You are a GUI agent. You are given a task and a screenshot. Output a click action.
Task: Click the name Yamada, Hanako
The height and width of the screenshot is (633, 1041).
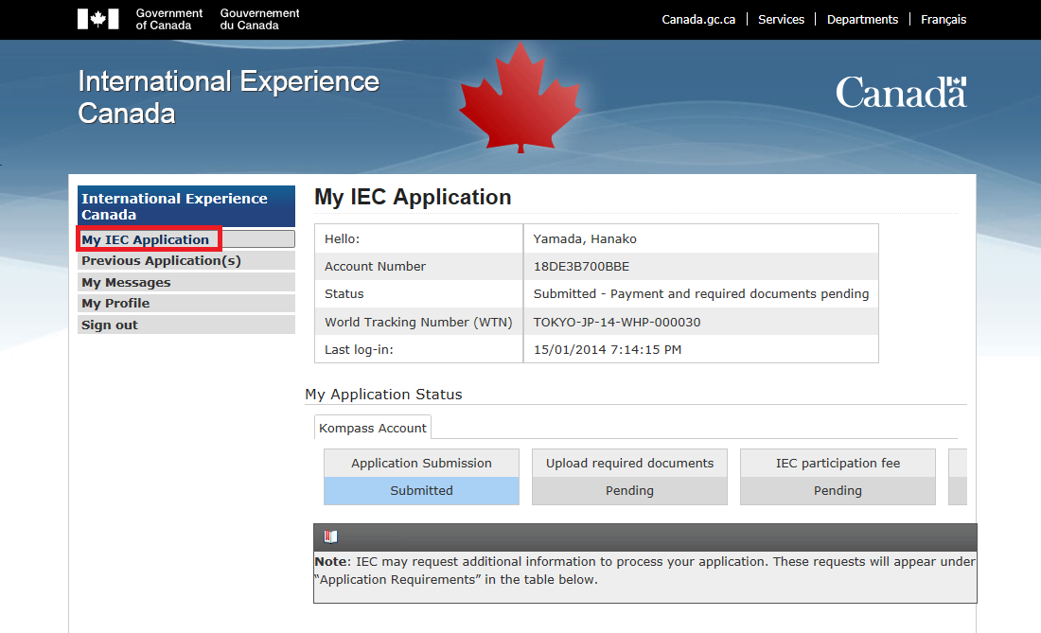[585, 238]
